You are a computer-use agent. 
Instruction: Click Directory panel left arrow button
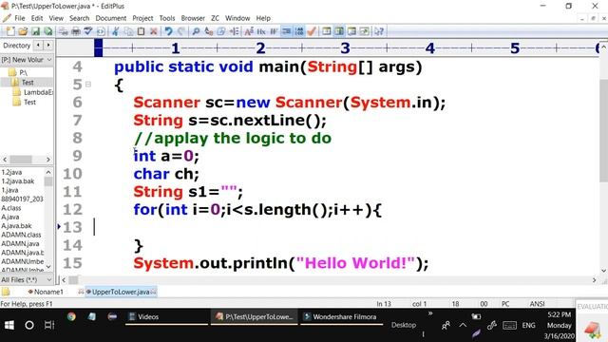(38, 46)
